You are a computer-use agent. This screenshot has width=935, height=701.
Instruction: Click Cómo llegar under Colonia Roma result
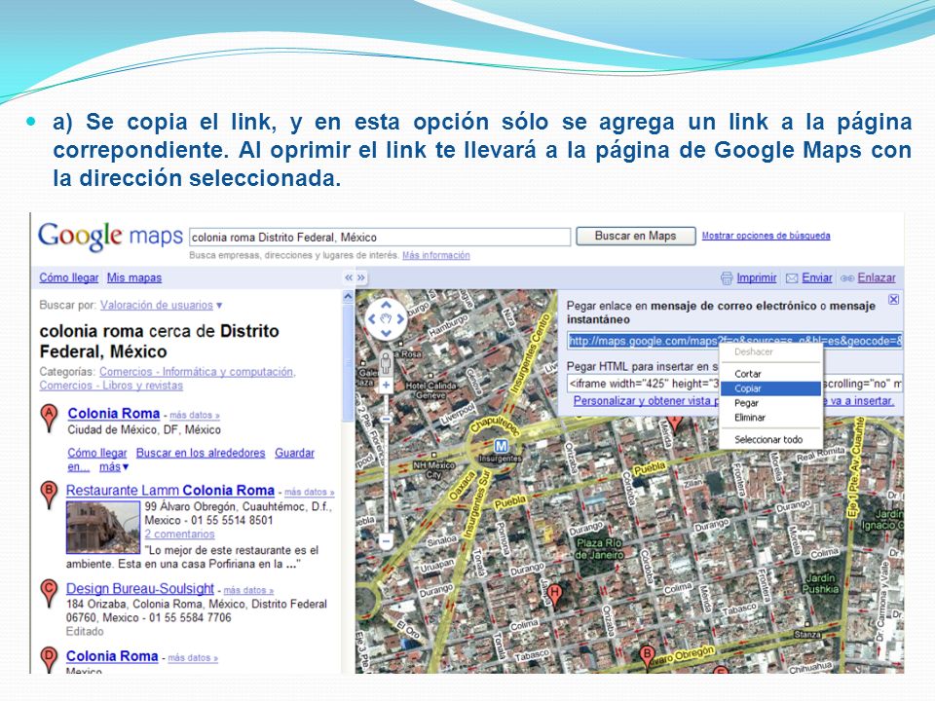(97, 453)
